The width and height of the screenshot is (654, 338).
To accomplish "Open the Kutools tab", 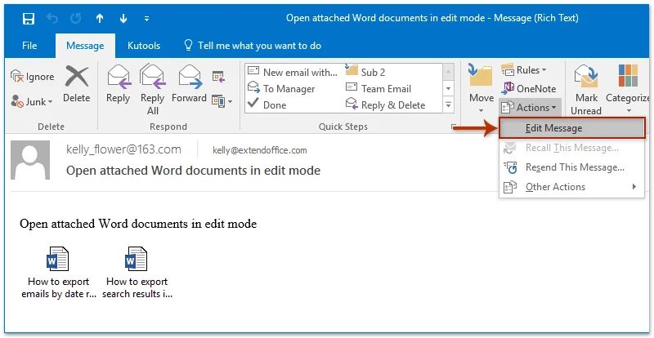I will tap(144, 46).
